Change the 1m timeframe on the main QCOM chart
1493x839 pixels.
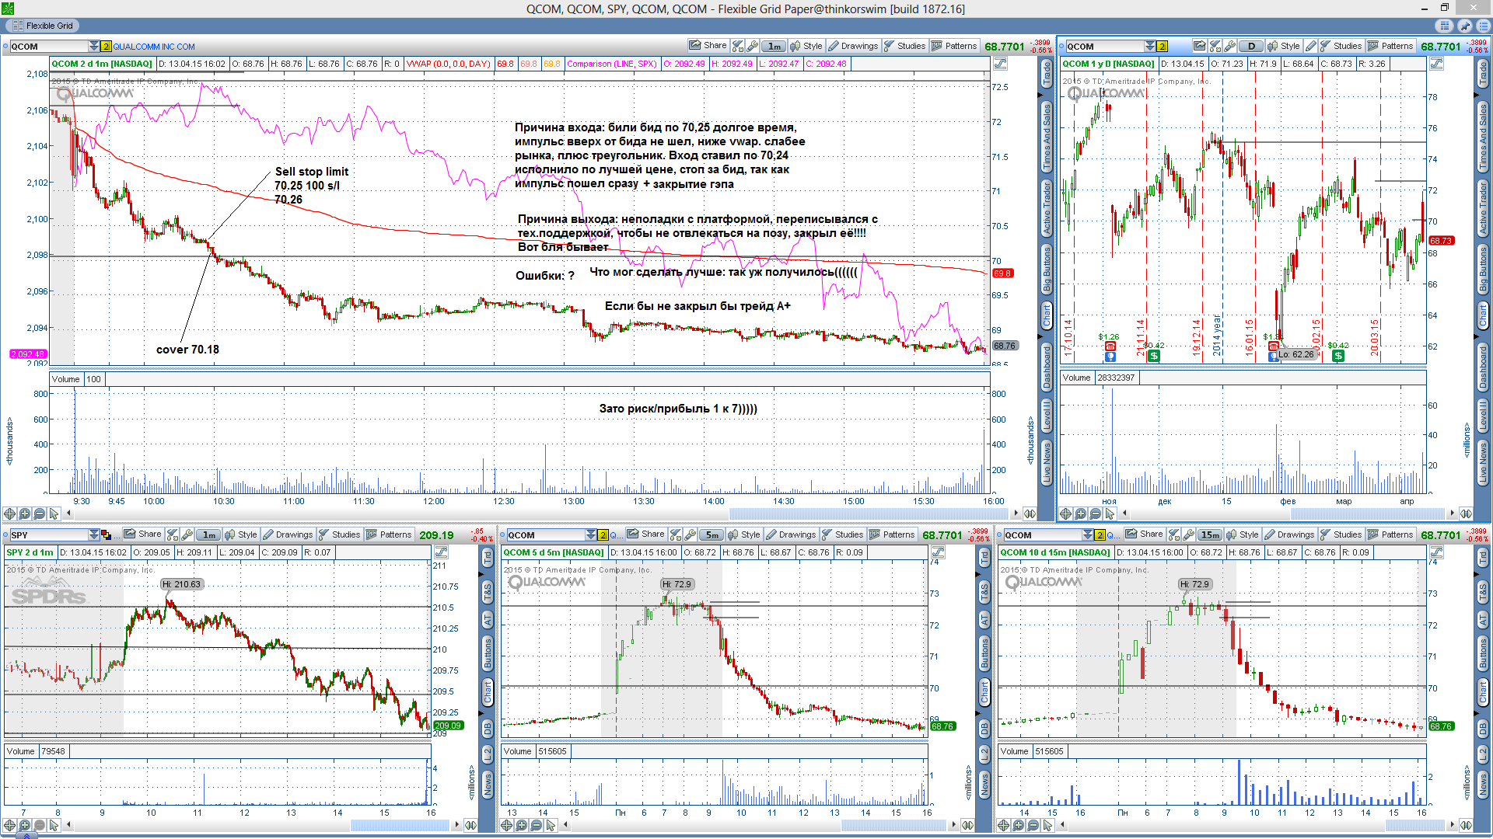[x=774, y=46]
